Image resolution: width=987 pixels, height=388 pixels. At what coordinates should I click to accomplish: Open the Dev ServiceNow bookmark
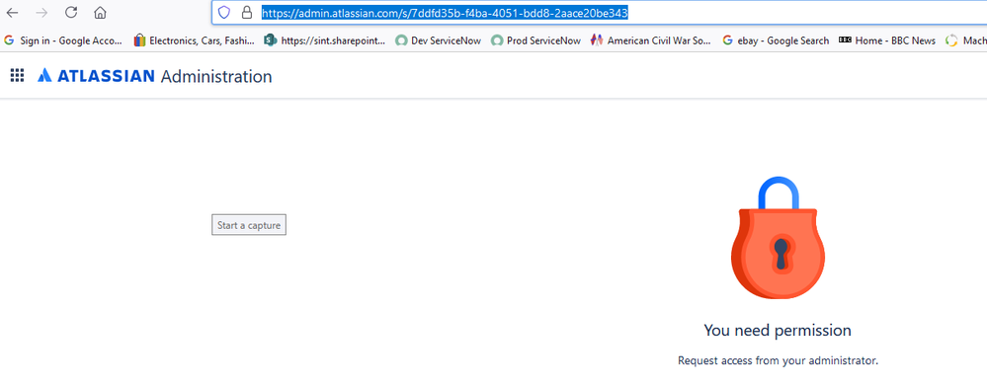point(438,40)
